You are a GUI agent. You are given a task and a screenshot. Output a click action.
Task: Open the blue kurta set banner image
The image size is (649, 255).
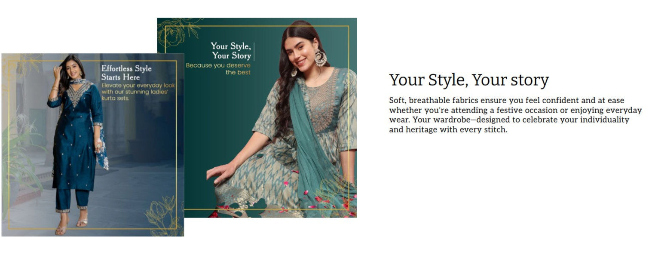click(93, 145)
